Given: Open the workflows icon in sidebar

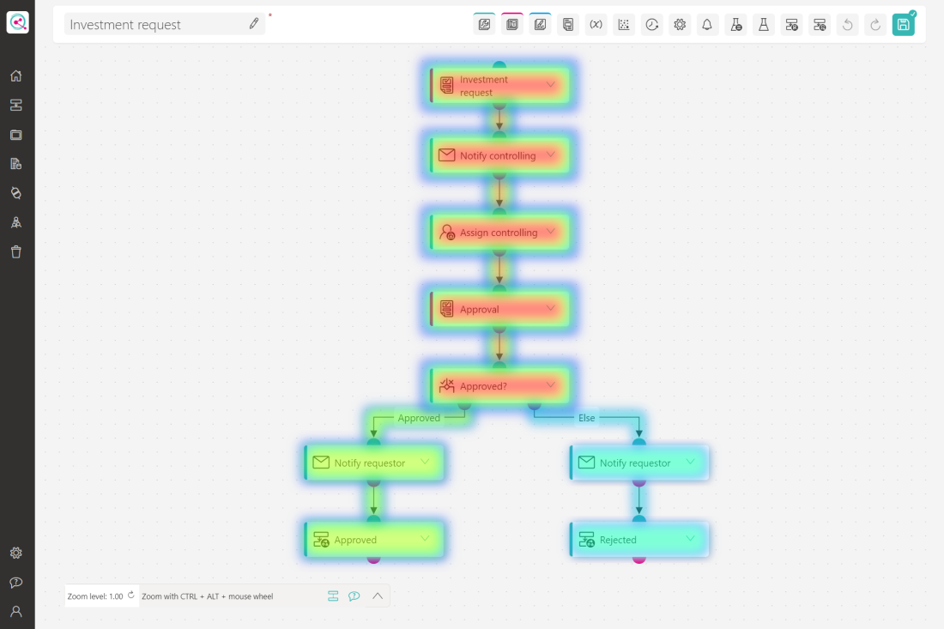Looking at the screenshot, I should point(16,106).
